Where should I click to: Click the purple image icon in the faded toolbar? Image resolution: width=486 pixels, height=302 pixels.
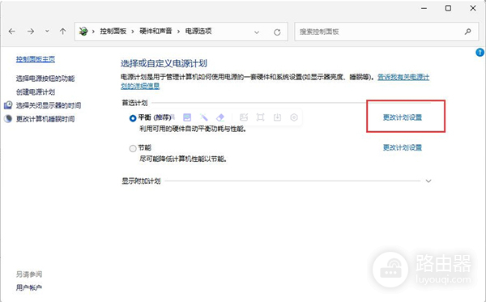(x=187, y=117)
